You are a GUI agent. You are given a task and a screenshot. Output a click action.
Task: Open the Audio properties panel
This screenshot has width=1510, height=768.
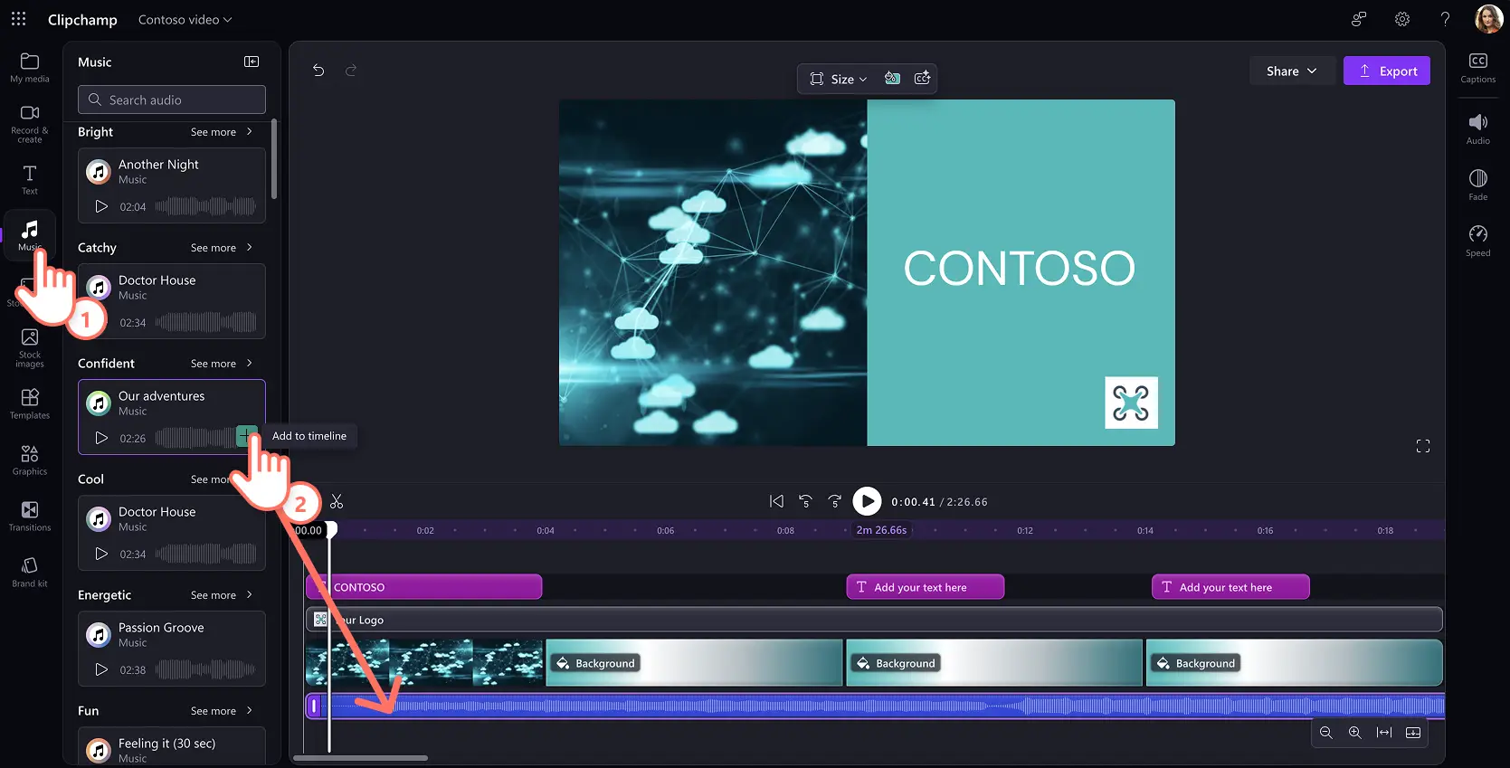[x=1478, y=128]
